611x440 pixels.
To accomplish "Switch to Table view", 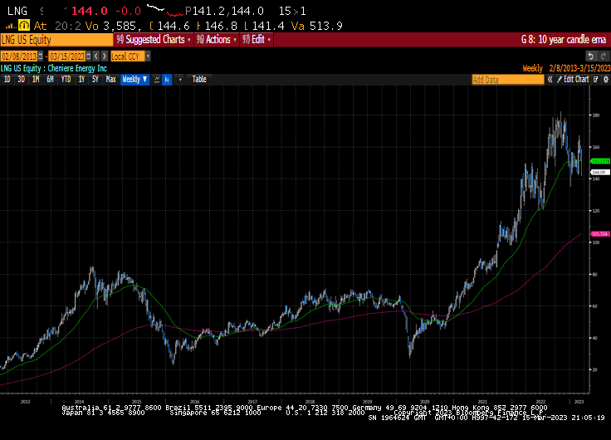I will (x=199, y=80).
